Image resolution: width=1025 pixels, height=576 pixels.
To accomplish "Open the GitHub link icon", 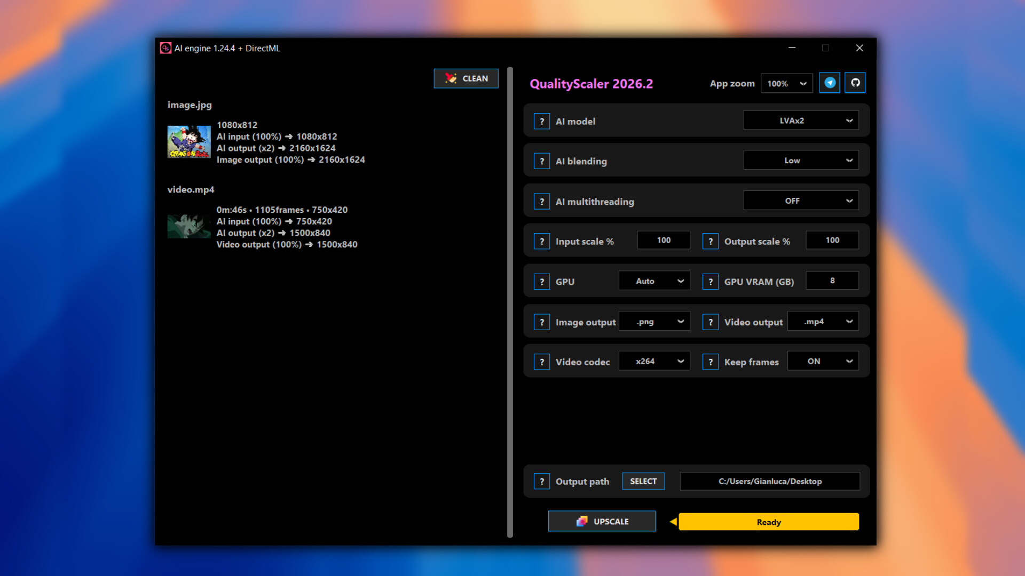I will pos(855,83).
